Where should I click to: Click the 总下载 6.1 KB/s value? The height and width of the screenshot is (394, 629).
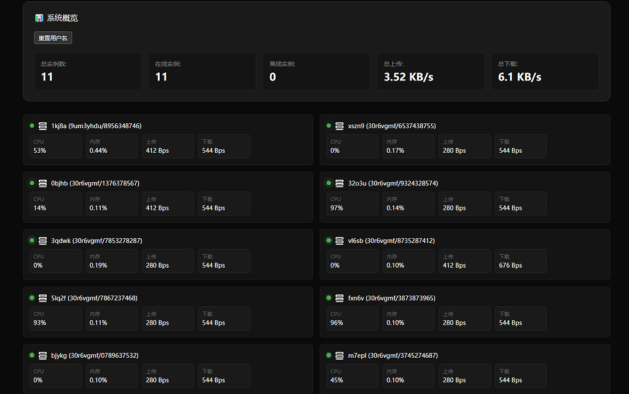[x=520, y=77]
